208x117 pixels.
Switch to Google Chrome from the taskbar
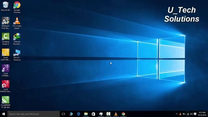[123, 114]
